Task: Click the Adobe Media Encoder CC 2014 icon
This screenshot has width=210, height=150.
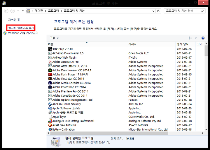Action: pyautogui.click(x=50, y=83)
